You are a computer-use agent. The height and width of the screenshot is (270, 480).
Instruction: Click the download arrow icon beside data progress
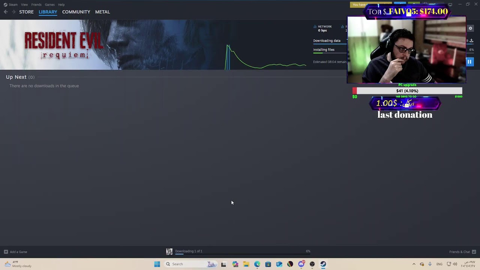[471, 40]
